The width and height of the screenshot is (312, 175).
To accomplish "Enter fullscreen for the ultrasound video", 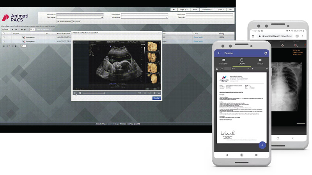I will pyautogui.click(x=149, y=93).
